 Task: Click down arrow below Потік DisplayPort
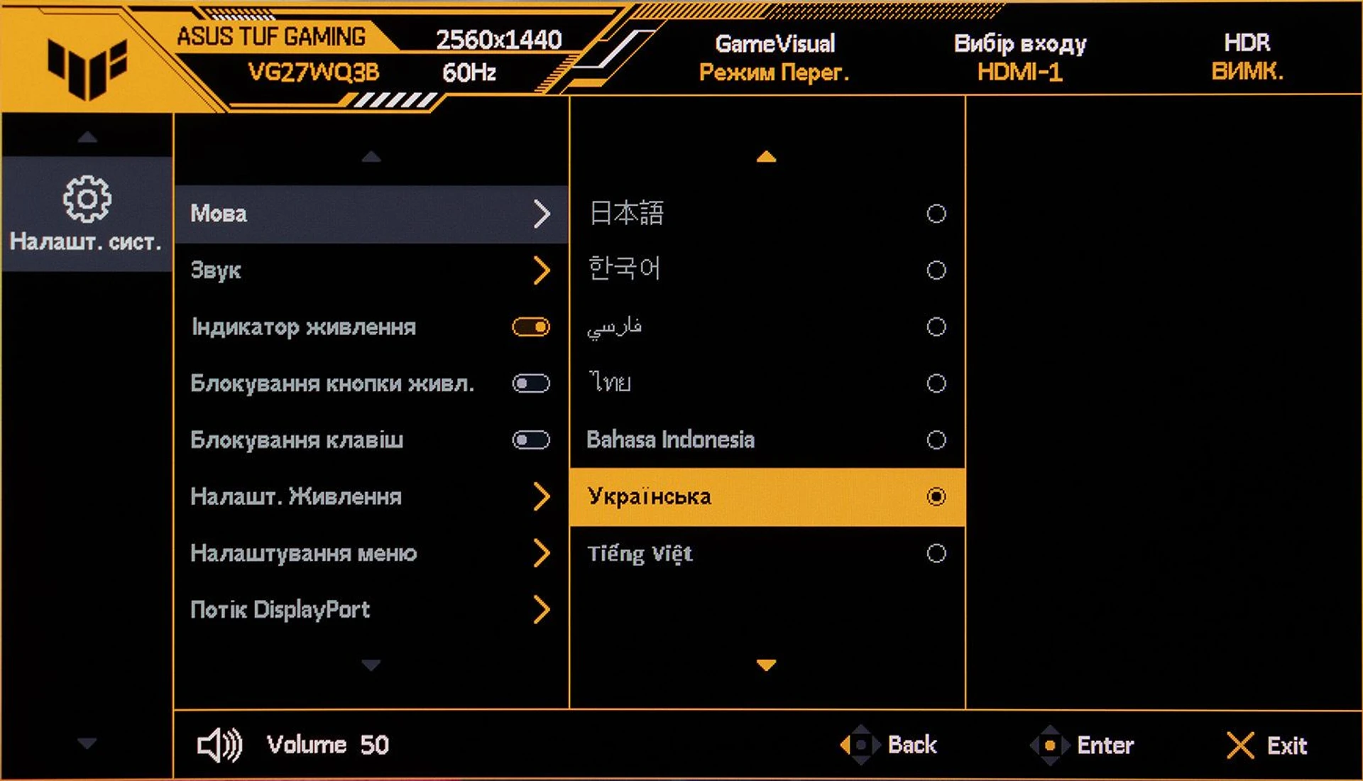[x=371, y=665]
